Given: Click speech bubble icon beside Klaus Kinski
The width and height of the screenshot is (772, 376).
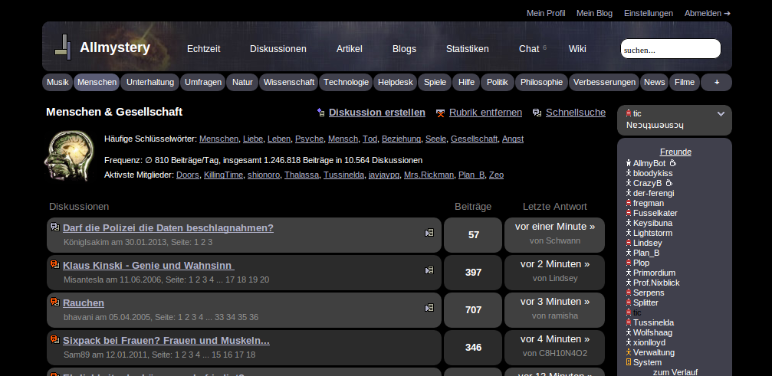Looking at the screenshot, I should pos(54,264).
